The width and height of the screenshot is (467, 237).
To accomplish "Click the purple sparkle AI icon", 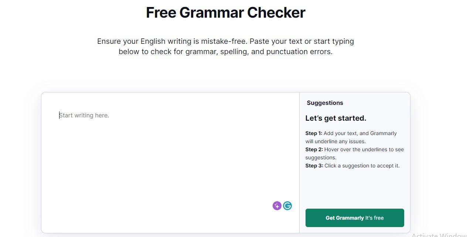I will [x=277, y=206].
